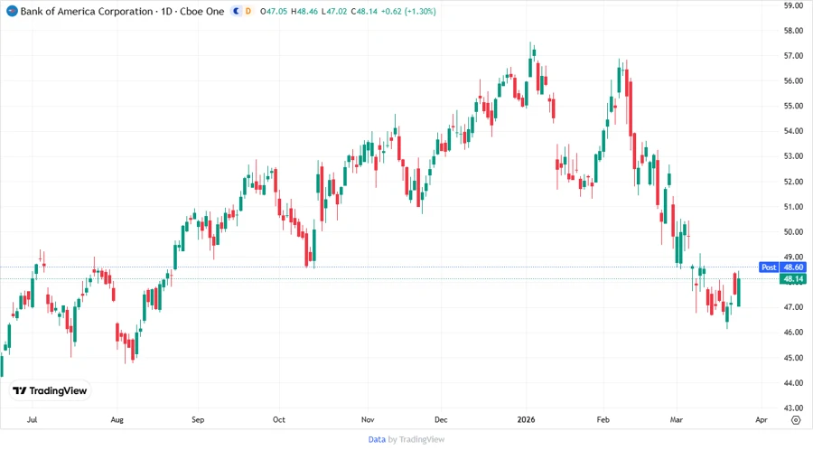Click the 57.00 price axis label
The height and width of the screenshot is (450, 813).
pyautogui.click(x=793, y=55)
